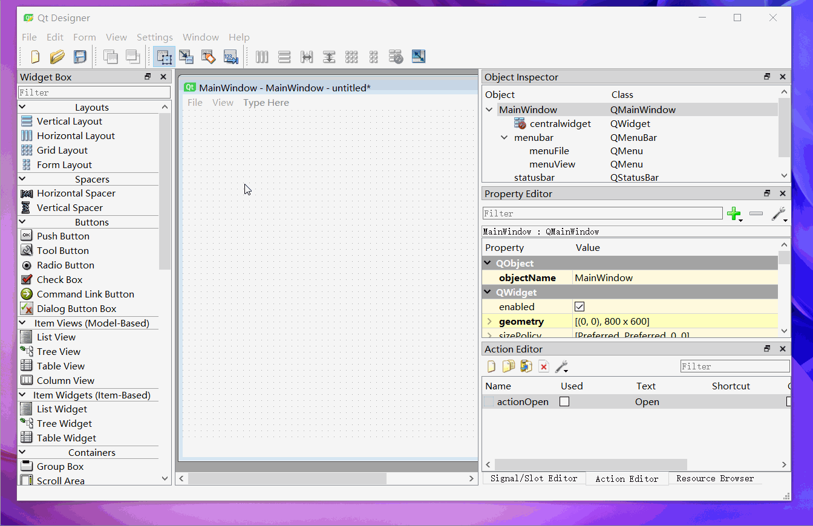Select the actionOpen row in Action Editor
The height and width of the screenshot is (526, 813).
636,401
